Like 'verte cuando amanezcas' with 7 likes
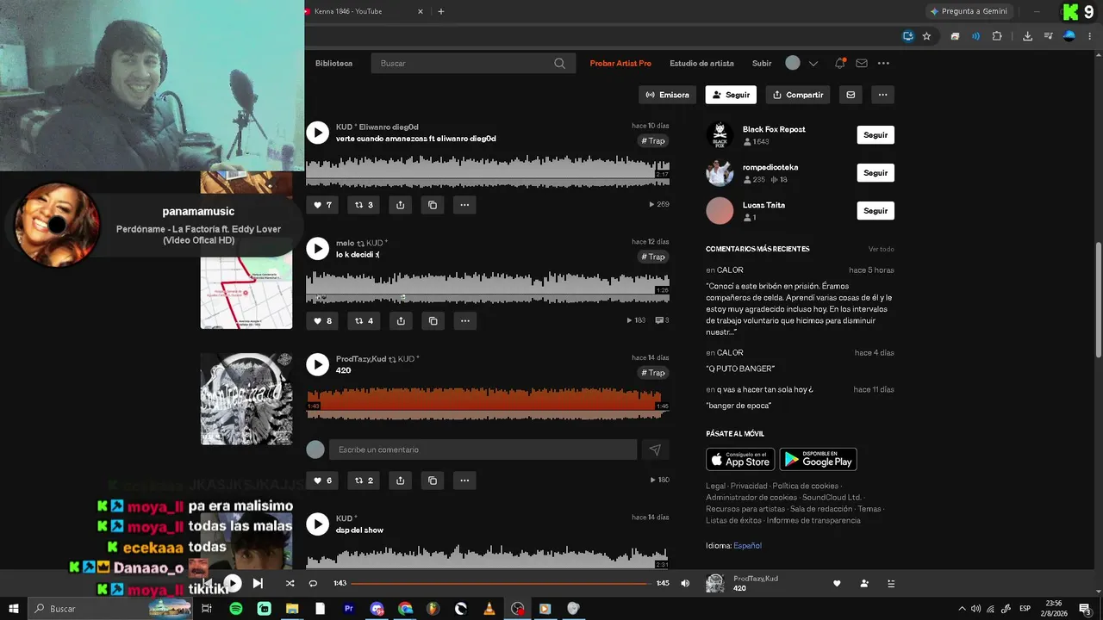 tap(322, 205)
